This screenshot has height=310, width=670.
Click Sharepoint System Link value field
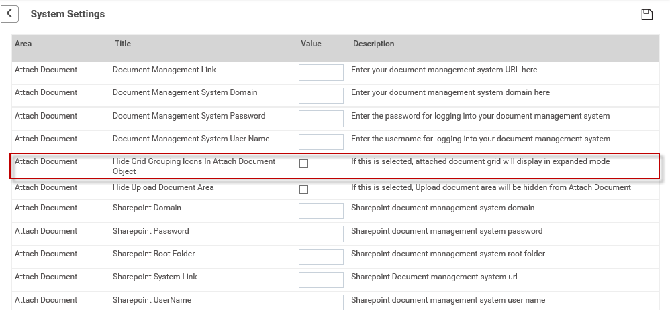coord(321,280)
